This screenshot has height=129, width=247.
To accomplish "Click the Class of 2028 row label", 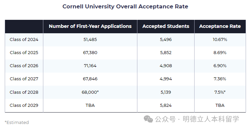I will [x=24, y=92].
